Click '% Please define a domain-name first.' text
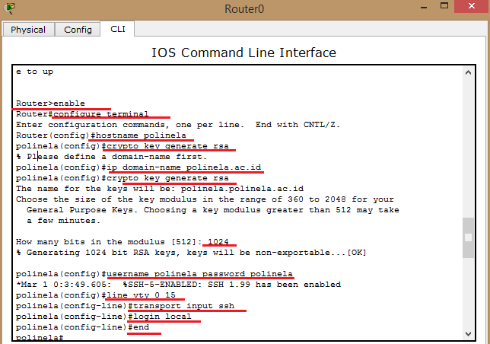The image size is (490, 344). [111, 157]
